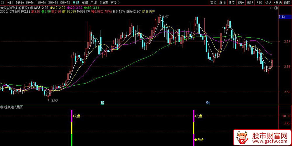The image size is (292, 146).
Task: Click the 2.50 low price annotation
Action: (54, 100)
